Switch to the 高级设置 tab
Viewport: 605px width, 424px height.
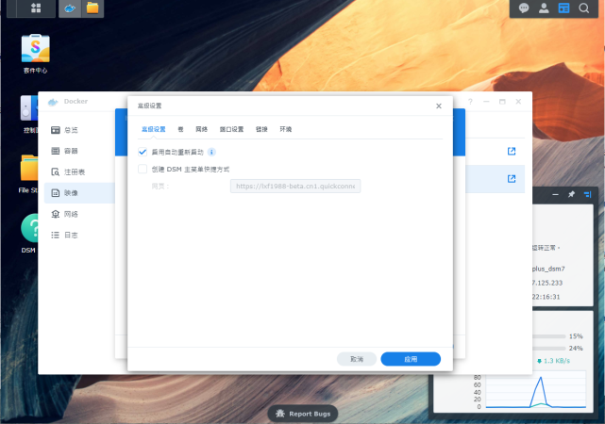coord(153,129)
